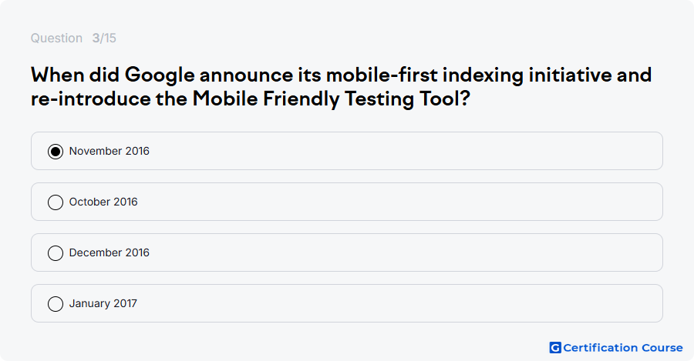Click the blue G logo icon
Viewport: 694px width, 361px height.
[555, 348]
